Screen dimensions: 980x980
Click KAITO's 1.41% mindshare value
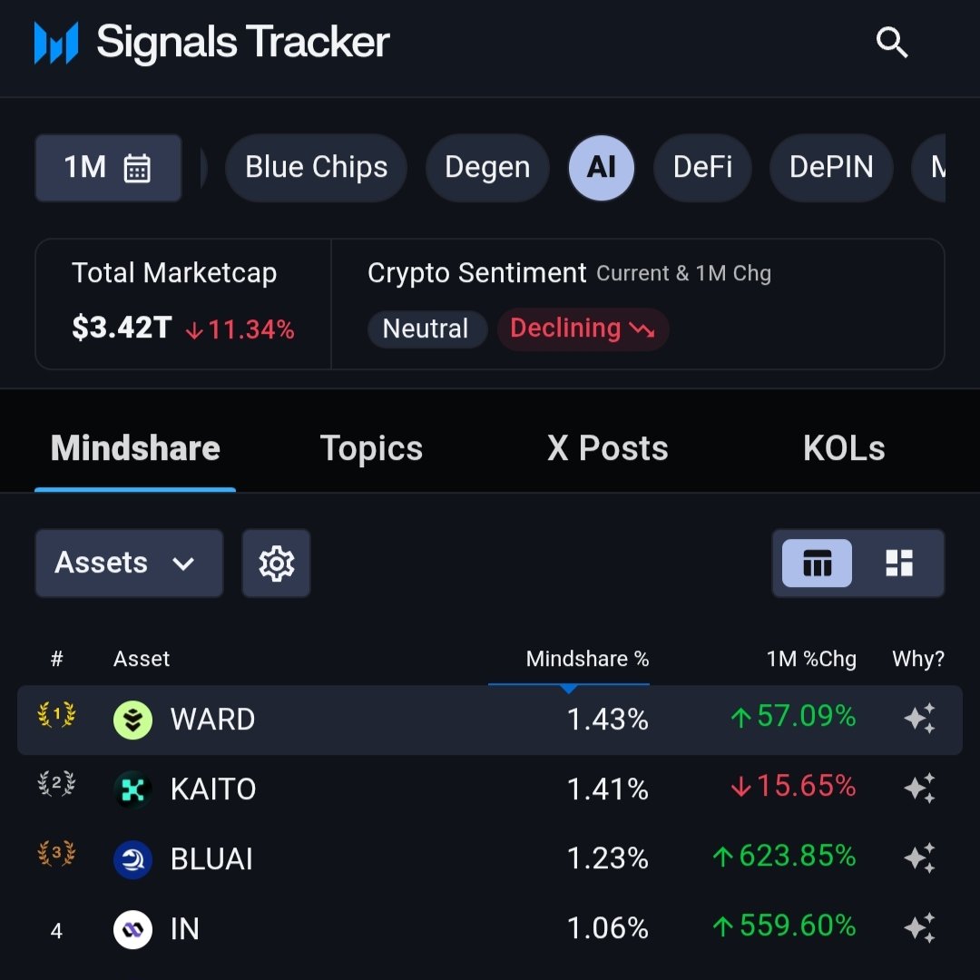pos(607,789)
